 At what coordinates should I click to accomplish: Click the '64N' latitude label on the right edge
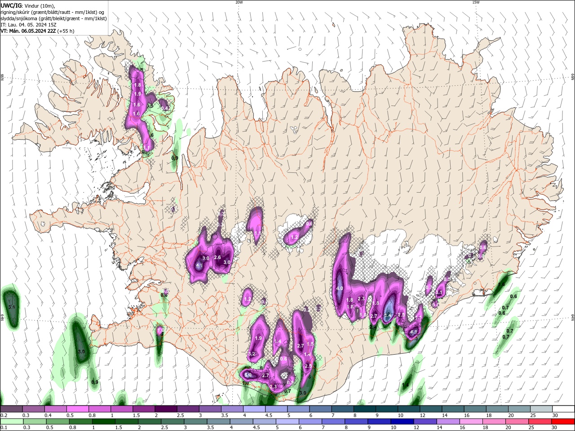[572, 317]
